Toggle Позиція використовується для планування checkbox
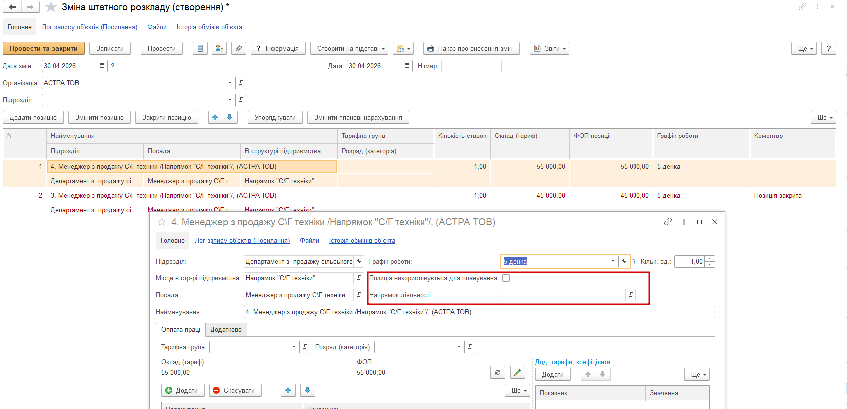The width and height of the screenshot is (847, 409). tap(506, 278)
